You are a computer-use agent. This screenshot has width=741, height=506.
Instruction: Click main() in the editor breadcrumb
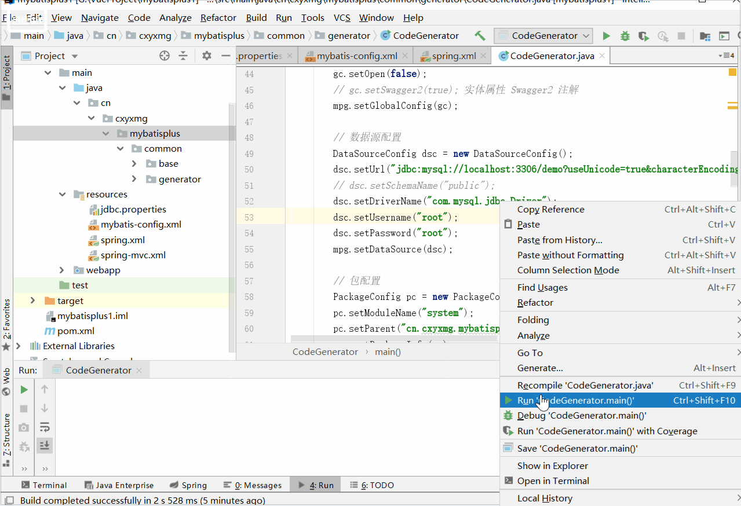[388, 352]
